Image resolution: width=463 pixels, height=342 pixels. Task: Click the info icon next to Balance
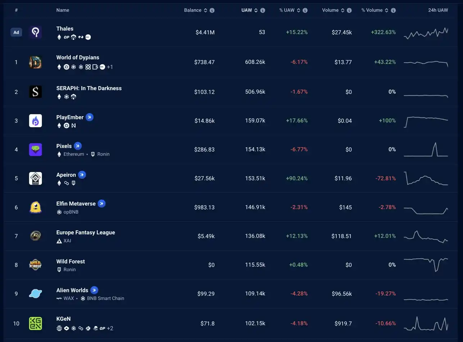tap(212, 10)
